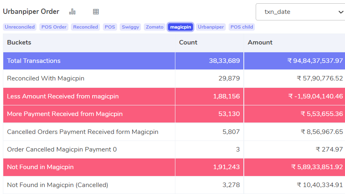
Task: Click Not Found in Magicpin (Cancelled)
Action: pos(57,185)
